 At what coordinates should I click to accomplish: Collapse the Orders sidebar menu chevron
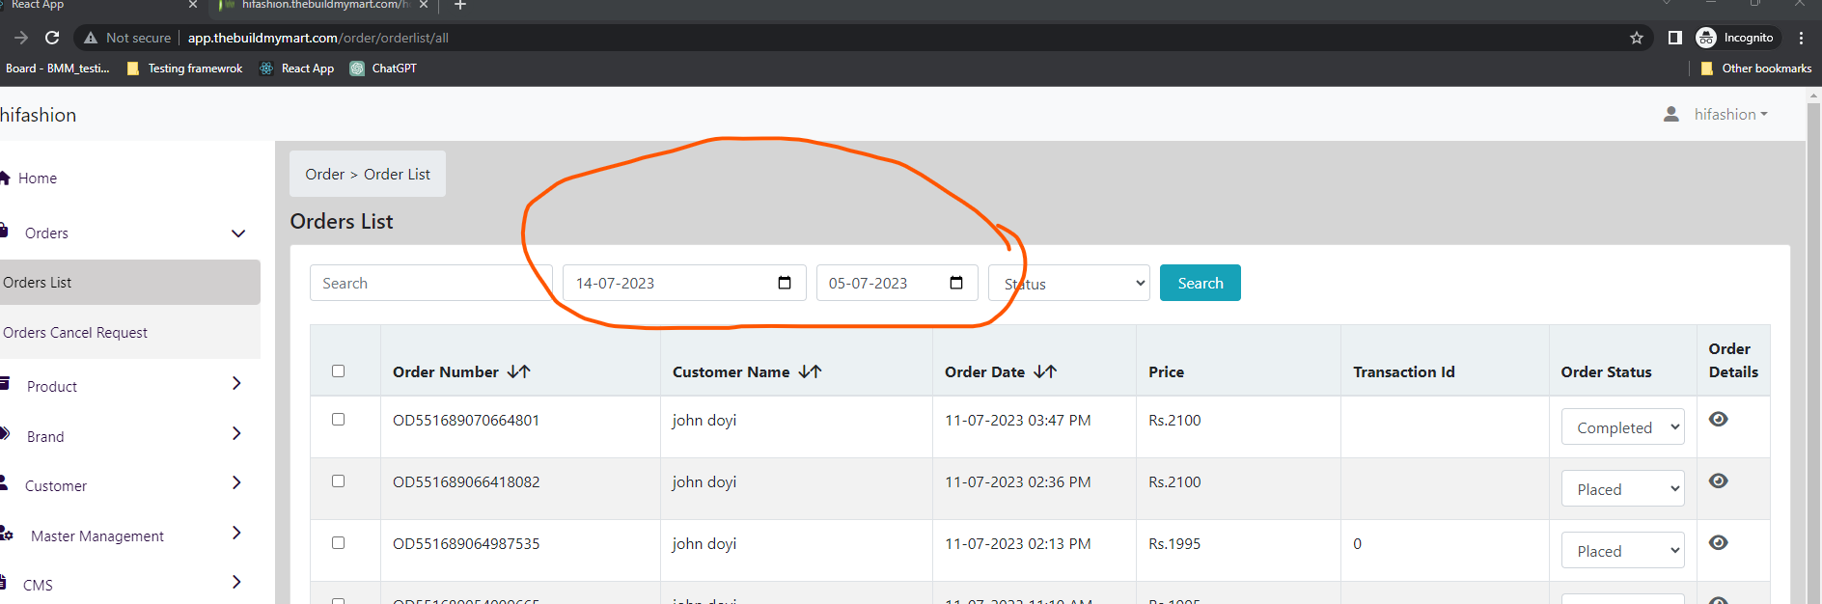coord(238,233)
